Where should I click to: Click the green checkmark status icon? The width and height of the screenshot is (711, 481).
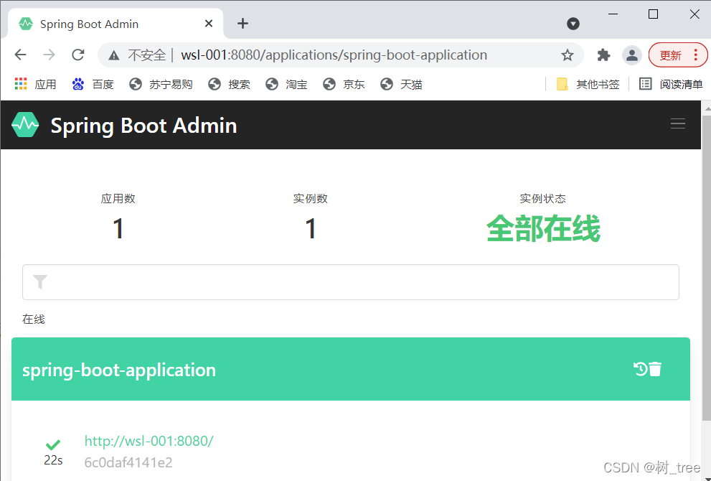[53, 444]
